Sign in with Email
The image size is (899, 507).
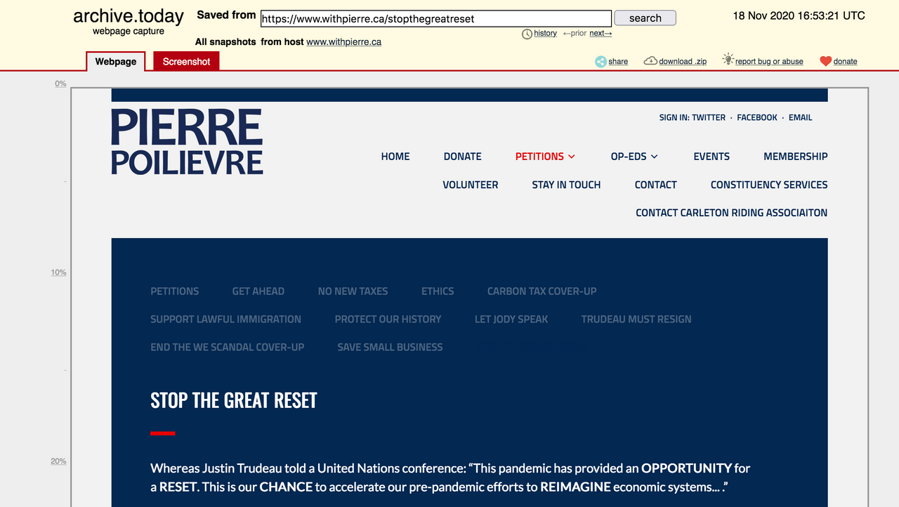click(801, 117)
